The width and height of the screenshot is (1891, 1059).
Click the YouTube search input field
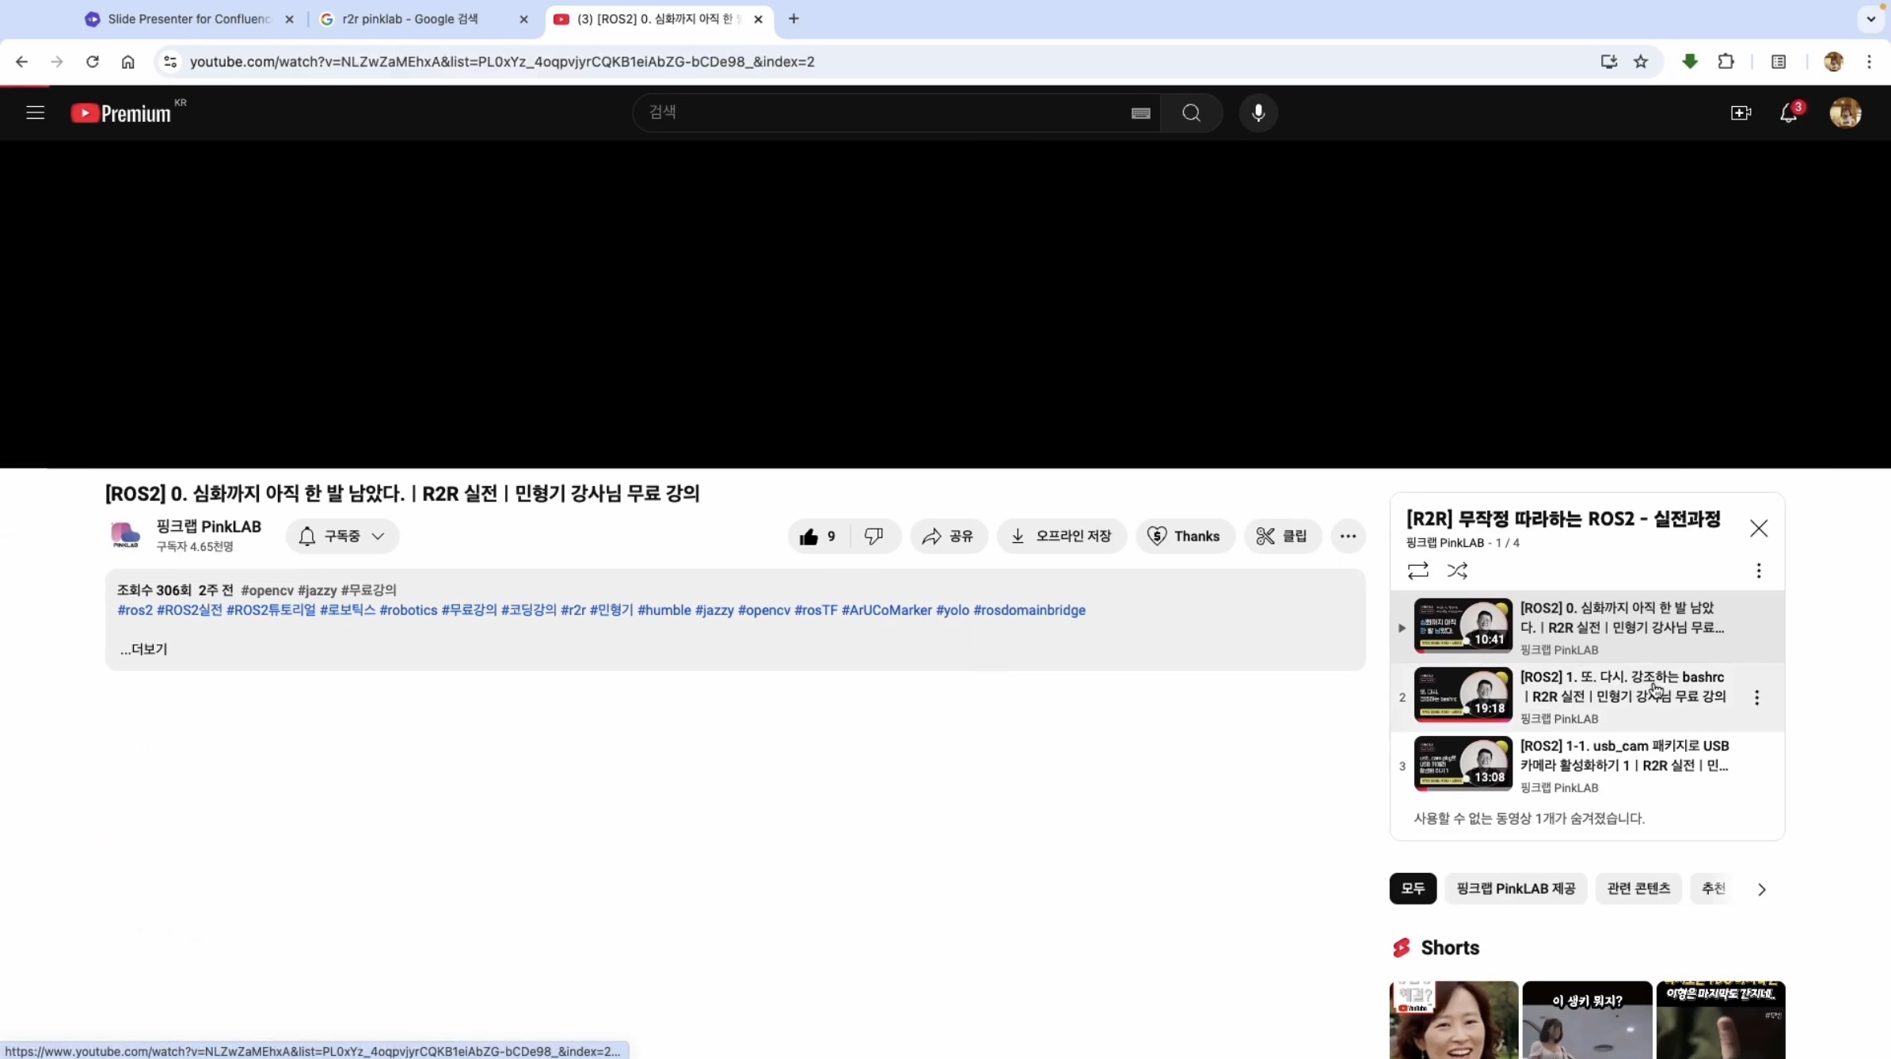[879, 113]
